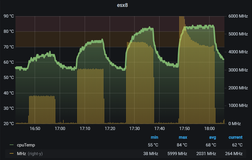Screen dimensions: 252x160
Task: Click the 70 °C left axis label
Action: point(9,47)
